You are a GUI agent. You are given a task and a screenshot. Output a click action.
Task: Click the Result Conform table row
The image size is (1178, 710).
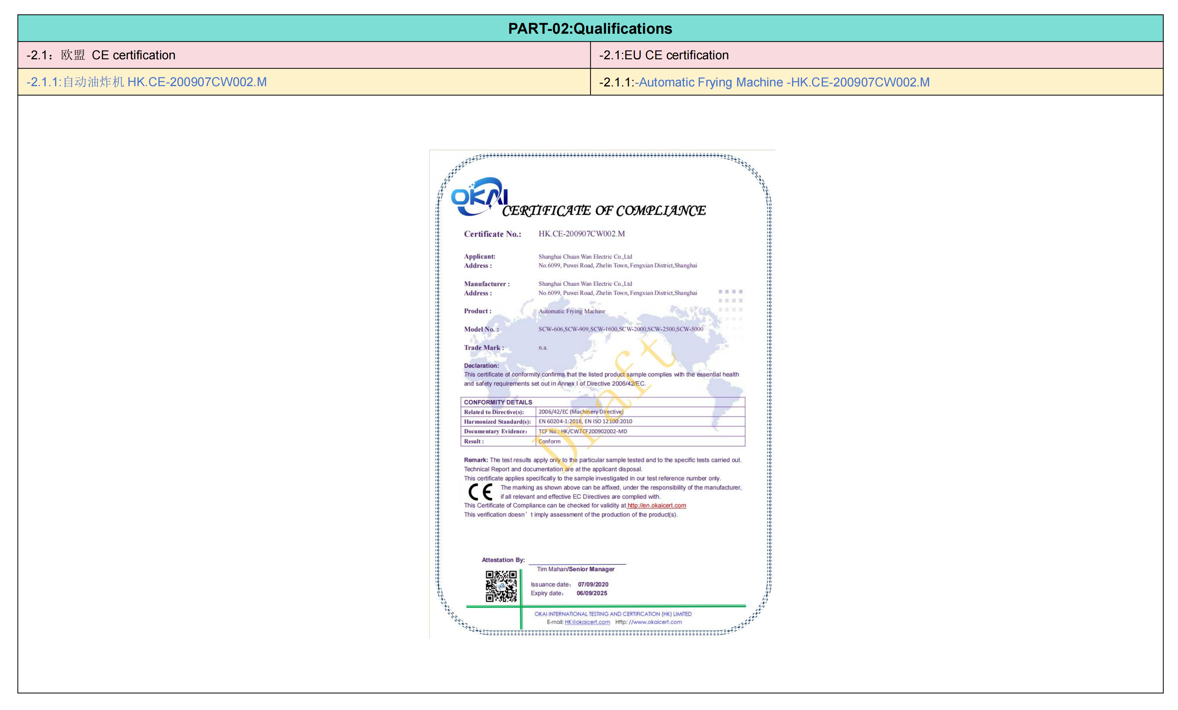click(x=549, y=442)
